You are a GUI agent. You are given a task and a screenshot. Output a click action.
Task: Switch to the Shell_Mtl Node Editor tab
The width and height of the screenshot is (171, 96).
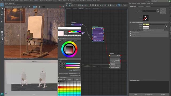pos(81,8)
